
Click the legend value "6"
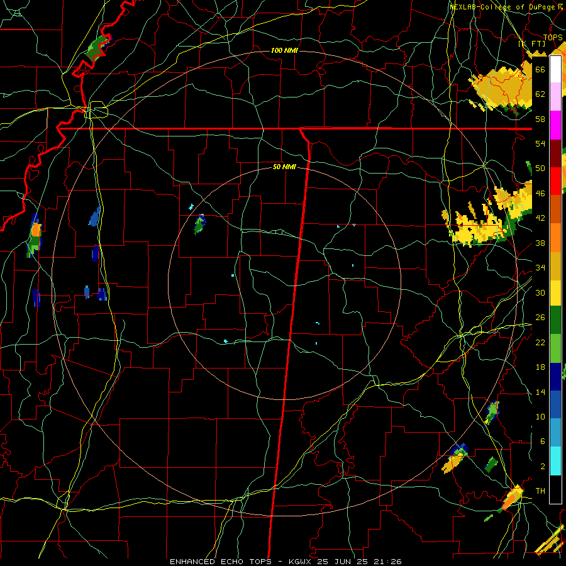pyautogui.click(x=543, y=441)
